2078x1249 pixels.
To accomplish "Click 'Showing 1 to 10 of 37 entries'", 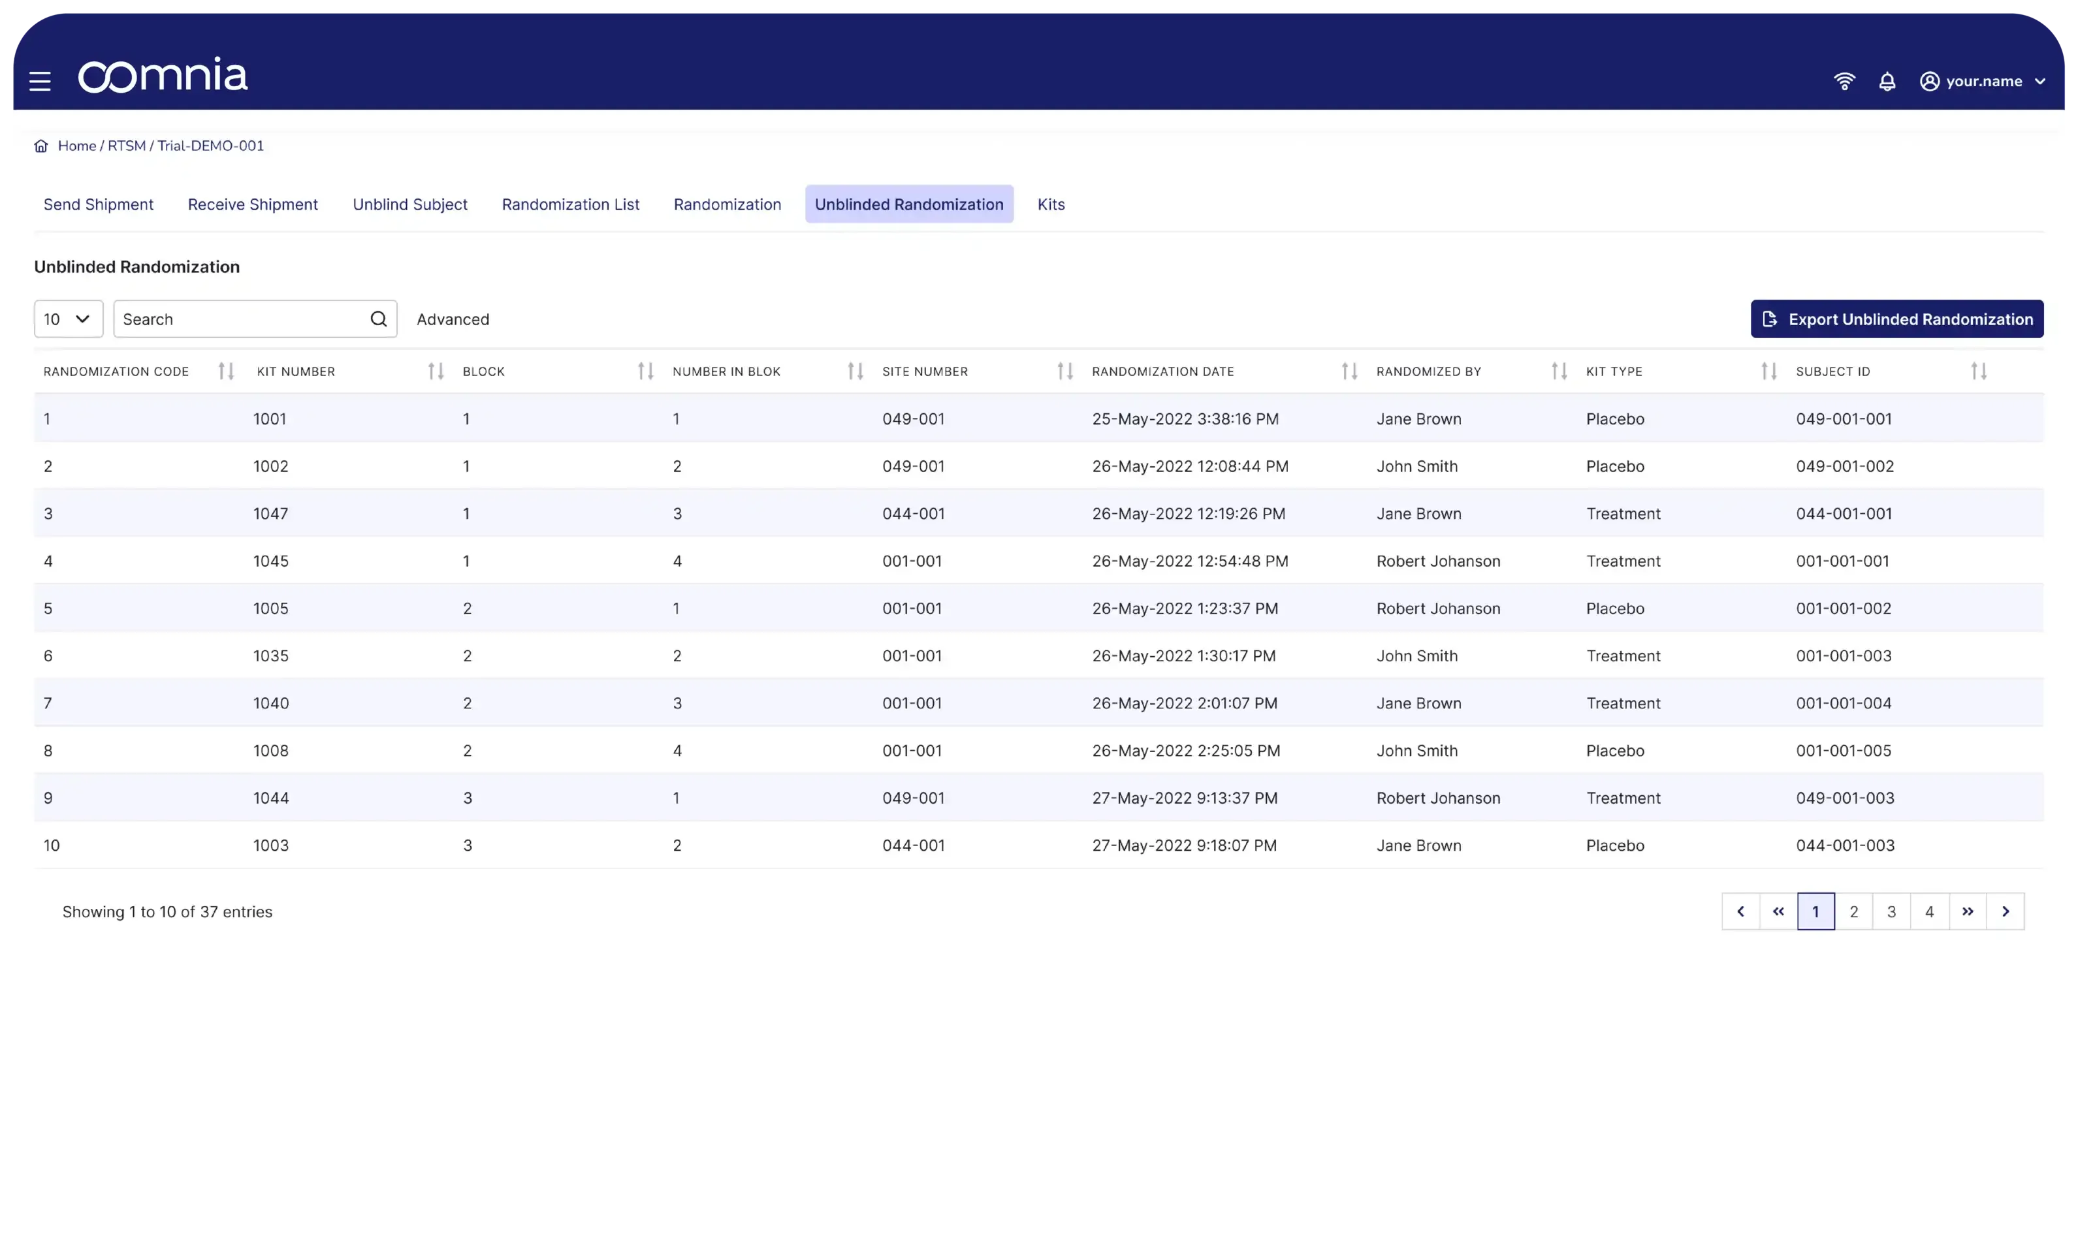I will point(167,911).
